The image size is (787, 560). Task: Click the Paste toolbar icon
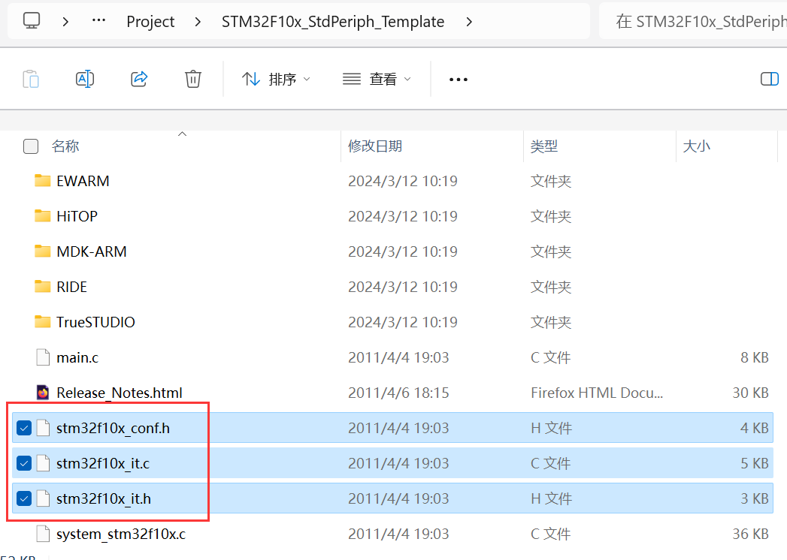31,80
